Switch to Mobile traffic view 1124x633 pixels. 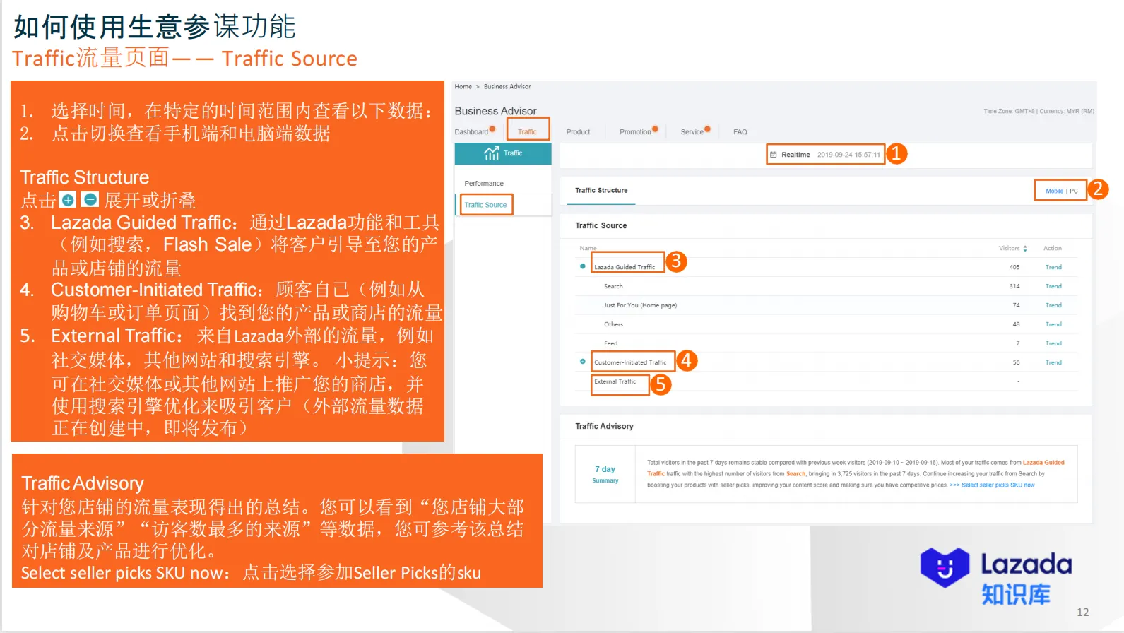(x=1054, y=191)
